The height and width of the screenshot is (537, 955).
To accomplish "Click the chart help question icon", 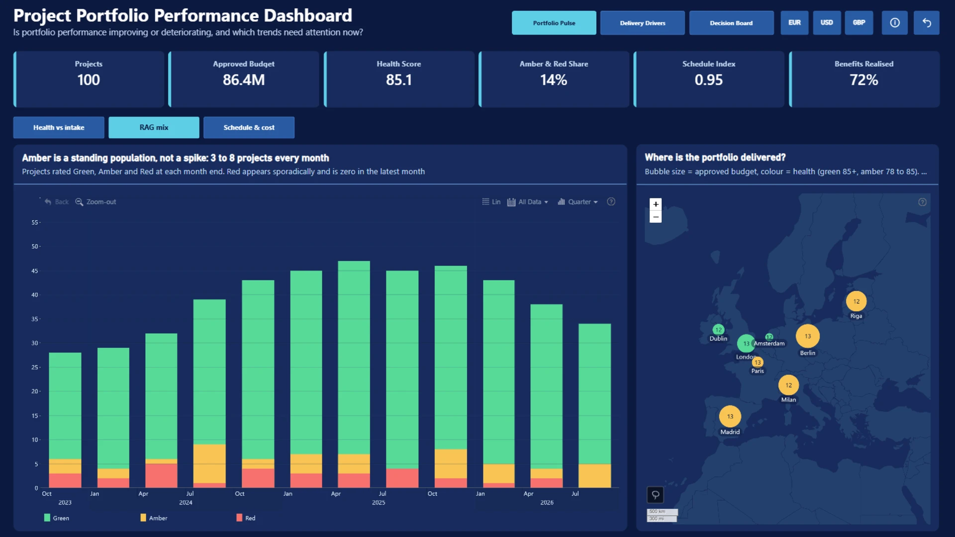I will pyautogui.click(x=611, y=202).
